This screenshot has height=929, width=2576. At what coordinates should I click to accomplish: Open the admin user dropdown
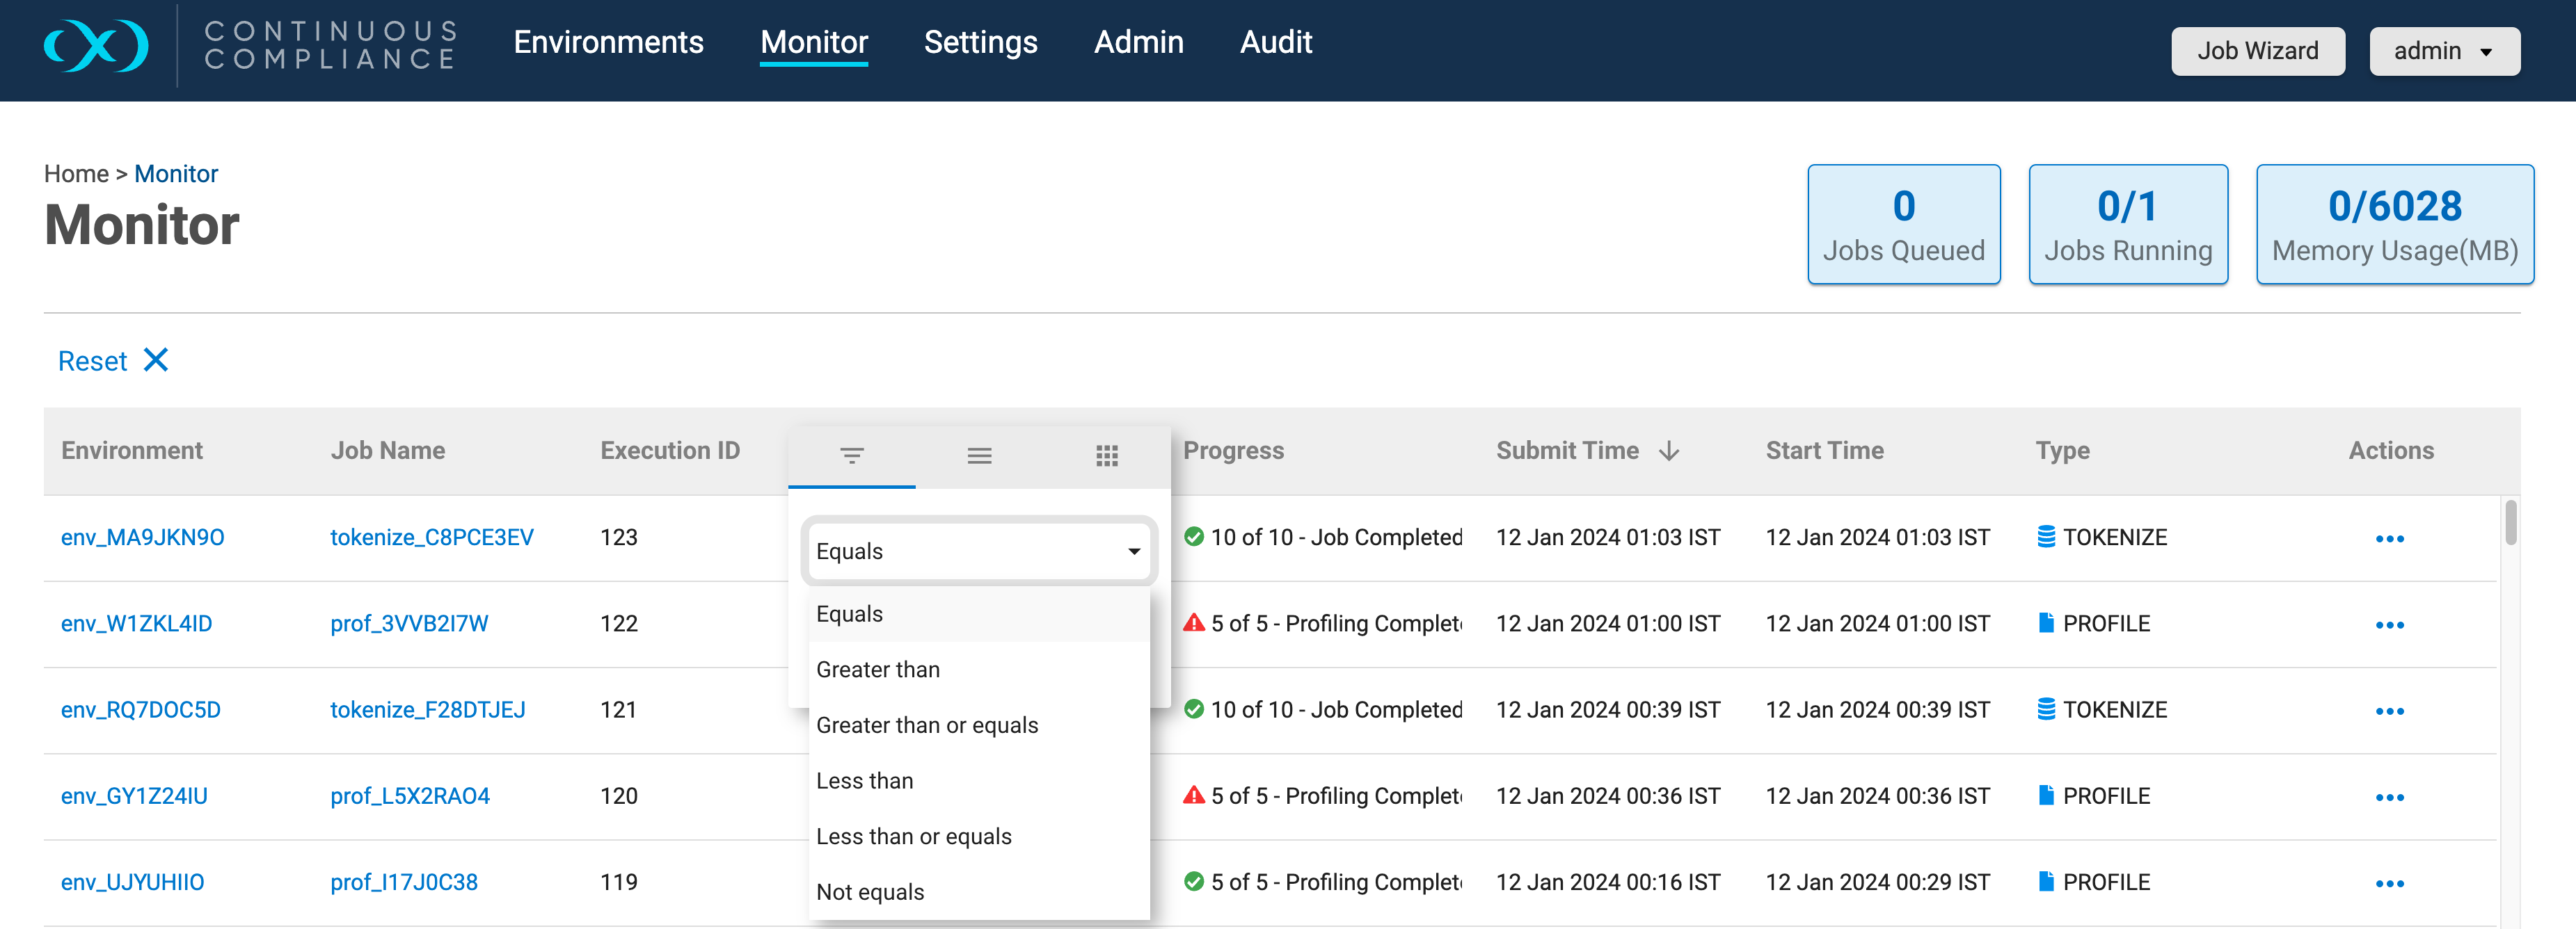pos(2444,51)
